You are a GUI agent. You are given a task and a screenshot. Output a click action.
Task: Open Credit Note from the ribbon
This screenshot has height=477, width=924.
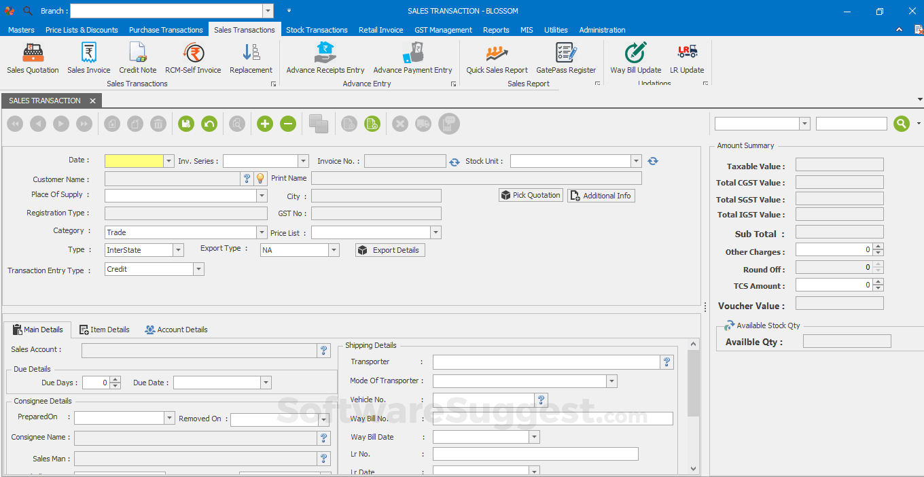pos(137,58)
